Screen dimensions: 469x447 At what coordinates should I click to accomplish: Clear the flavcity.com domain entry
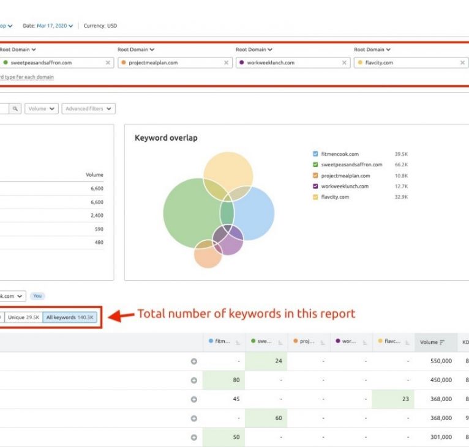point(462,62)
